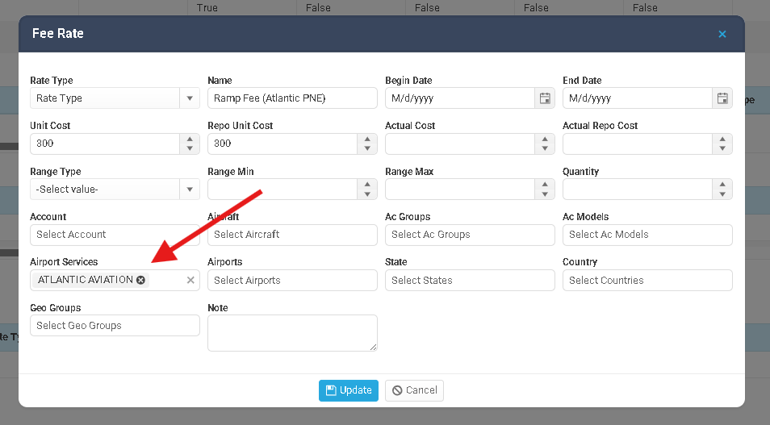Image resolution: width=770 pixels, height=425 pixels.
Task: Open the End Date calendar picker
Action: 722,98
